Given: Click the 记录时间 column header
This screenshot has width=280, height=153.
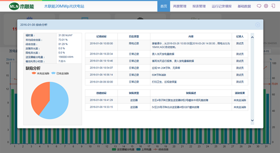Looking at the screenshot, I should click(x=101, y=37).
